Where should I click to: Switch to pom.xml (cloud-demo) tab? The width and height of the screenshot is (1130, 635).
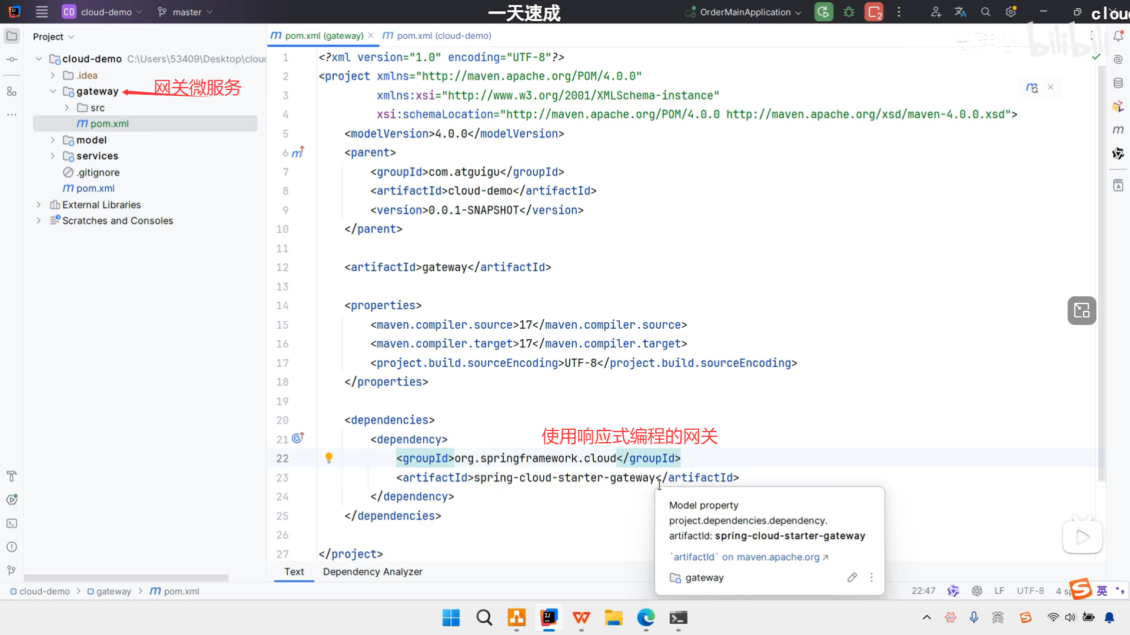click(443, 36)
